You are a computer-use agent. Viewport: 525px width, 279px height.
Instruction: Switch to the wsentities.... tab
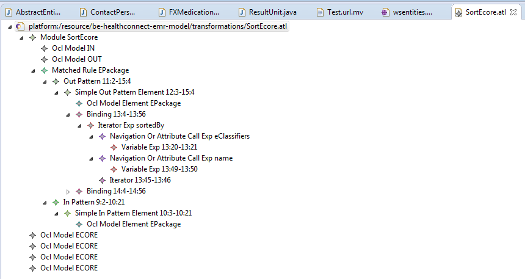(x=407, y=12)
